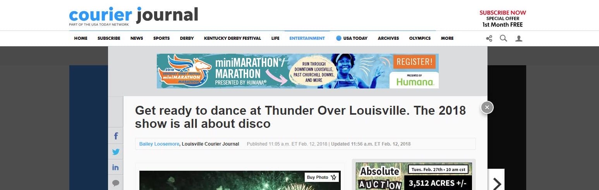Expand the More navigation menu
Screen dimensions: 599x190
(447, 38)
